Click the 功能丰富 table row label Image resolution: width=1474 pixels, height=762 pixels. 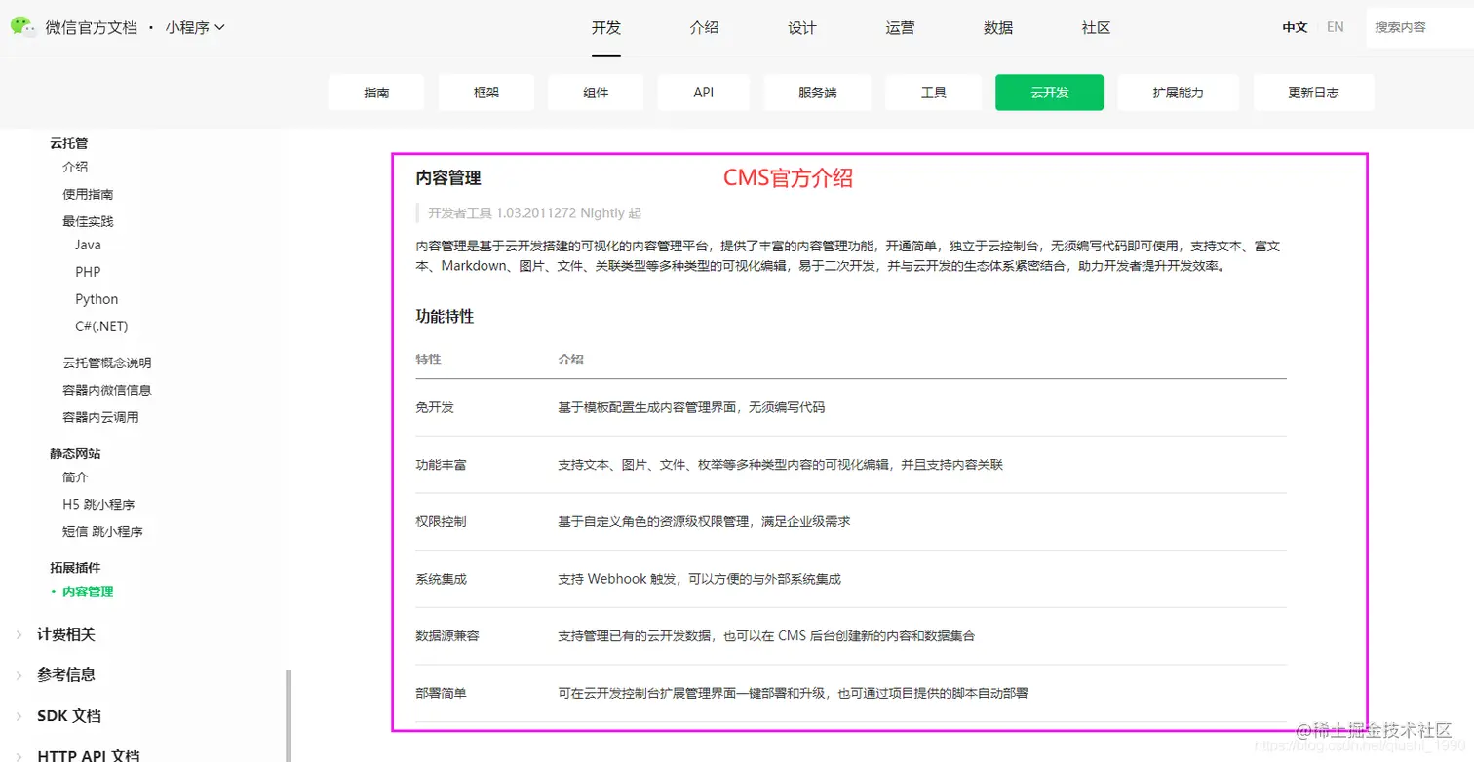[x=441, y=465]
